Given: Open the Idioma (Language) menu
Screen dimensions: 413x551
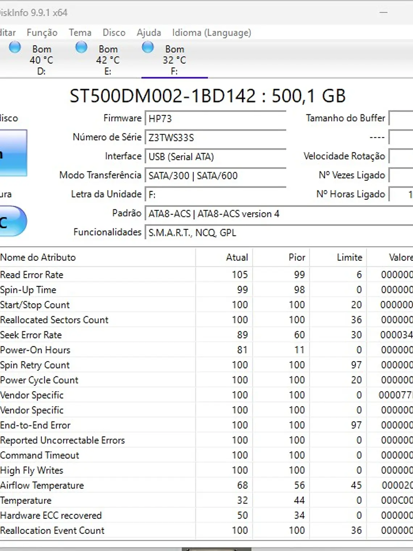Looking at the screenshot, I should pos(212,33).
